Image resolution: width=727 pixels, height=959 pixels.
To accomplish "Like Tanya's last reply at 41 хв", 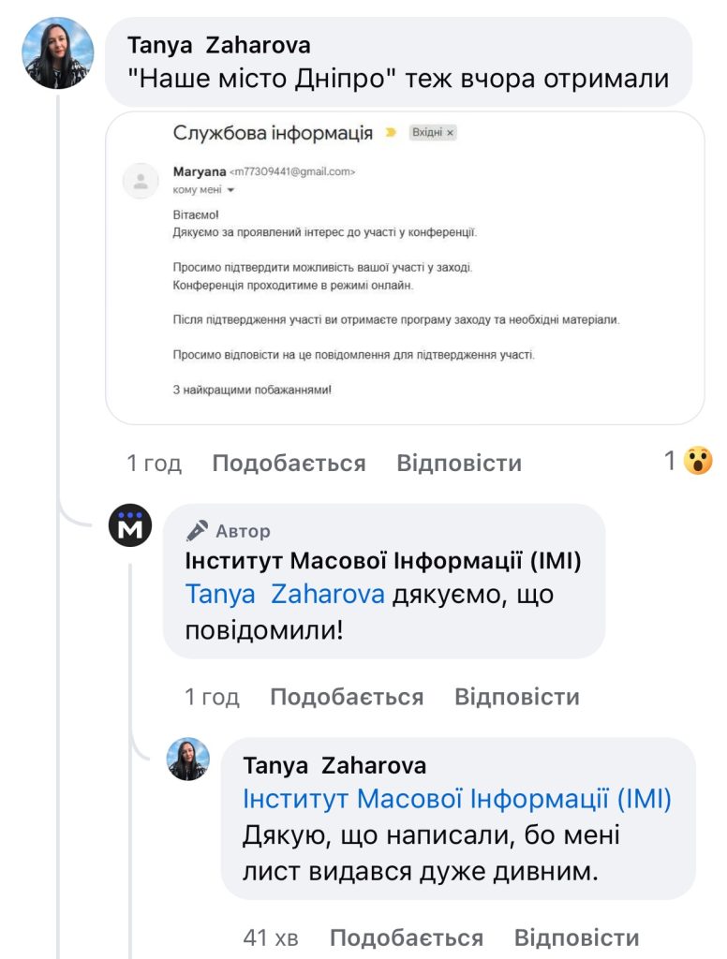I will click(407, 937).
